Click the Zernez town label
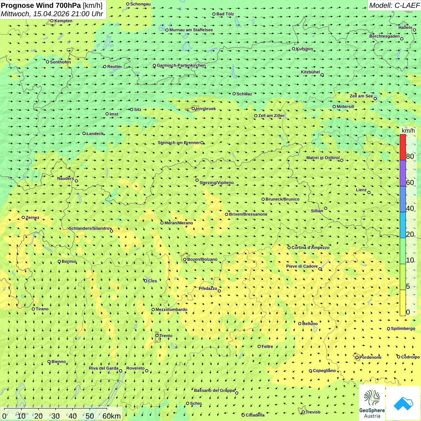The image size is (421, 421). 32,217
